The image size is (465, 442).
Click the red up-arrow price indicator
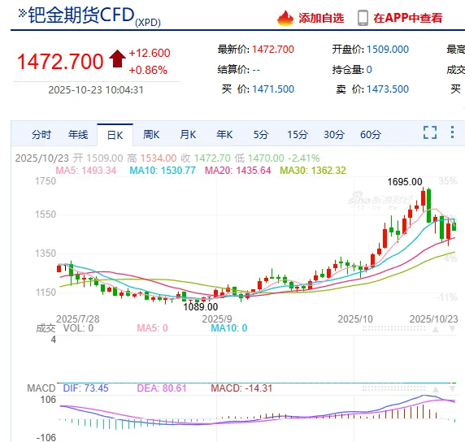tap(117, 58)
